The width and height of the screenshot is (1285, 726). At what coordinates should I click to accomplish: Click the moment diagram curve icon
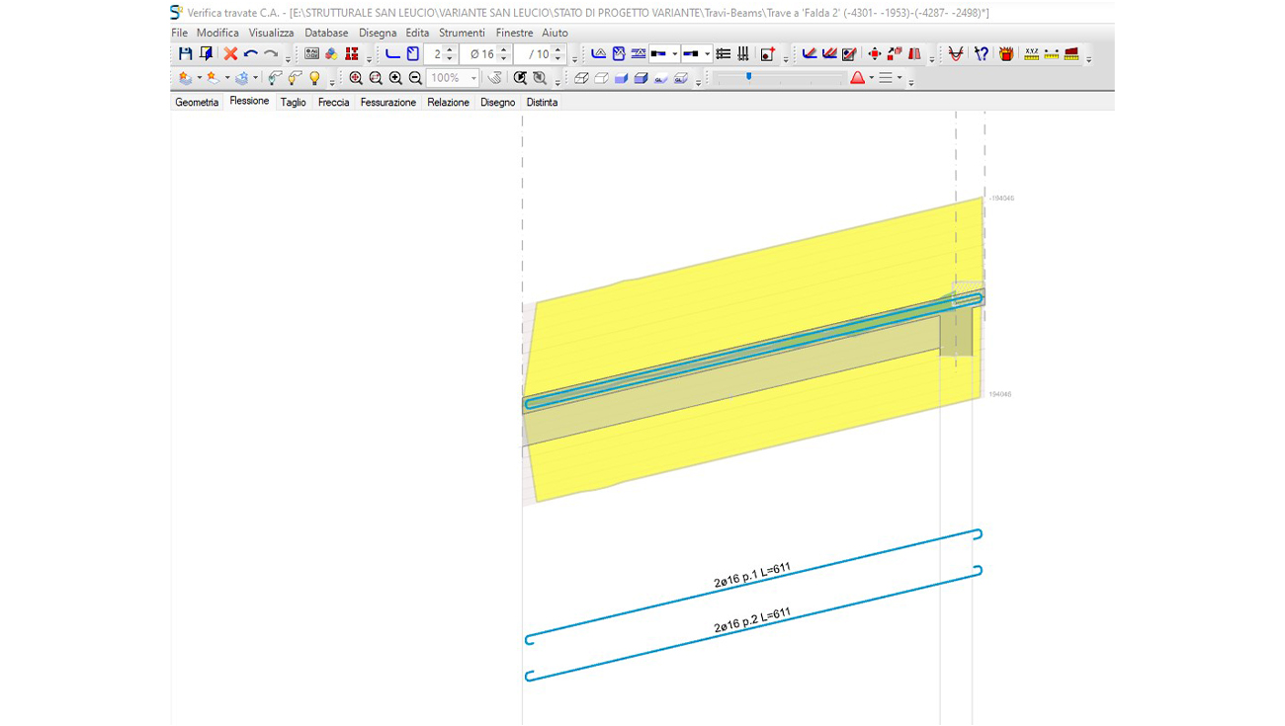click(955, 54)
